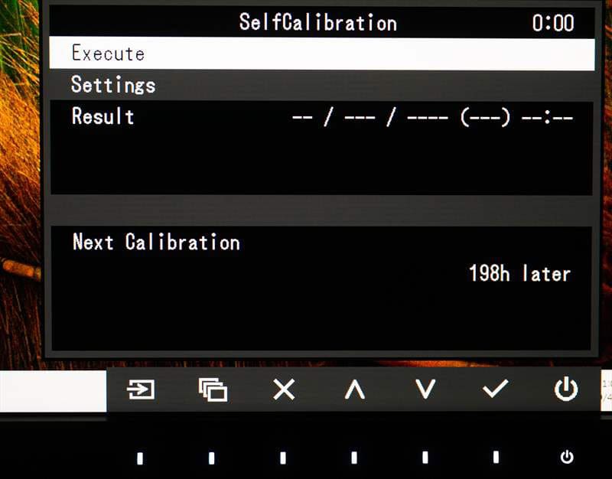612x479 pixels.
Task: Open the Settings menu entry
Action: [113, 85]
